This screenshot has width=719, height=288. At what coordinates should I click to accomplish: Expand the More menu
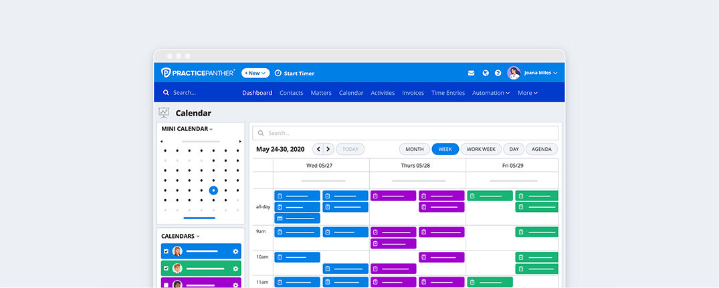[527, 93]
